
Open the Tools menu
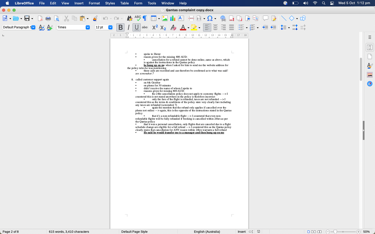(152, 3)
